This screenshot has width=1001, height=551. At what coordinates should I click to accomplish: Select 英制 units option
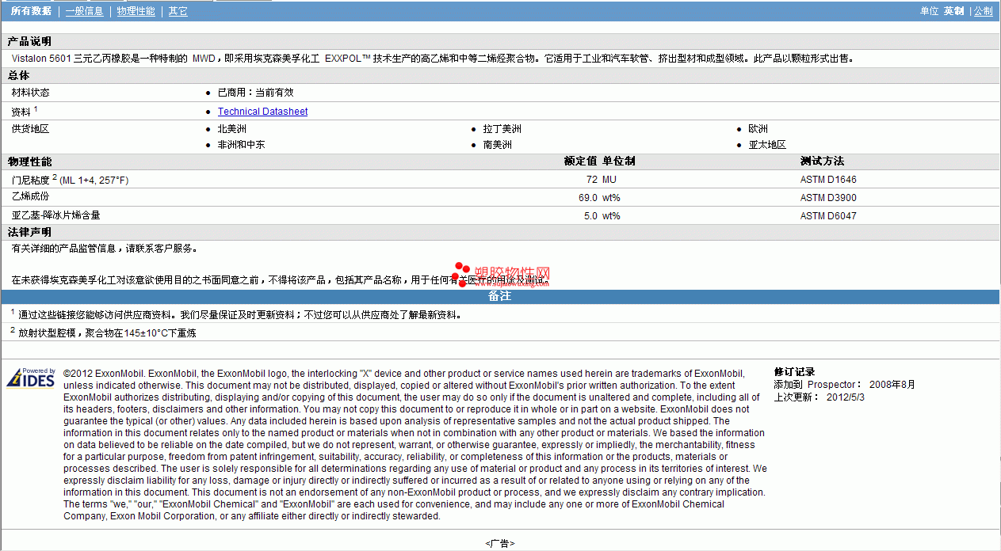click(x=953, y=11)
